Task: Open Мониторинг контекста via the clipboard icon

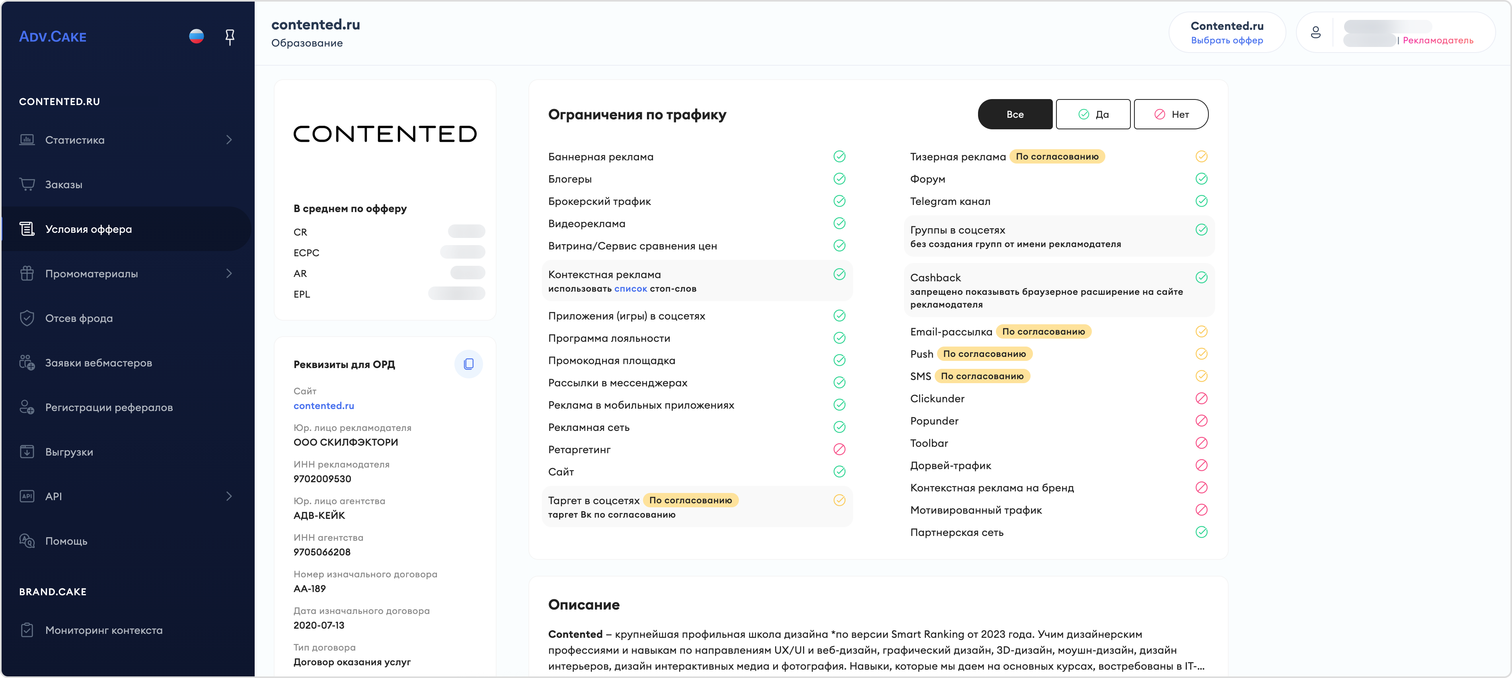Action: tap(27, 630)
